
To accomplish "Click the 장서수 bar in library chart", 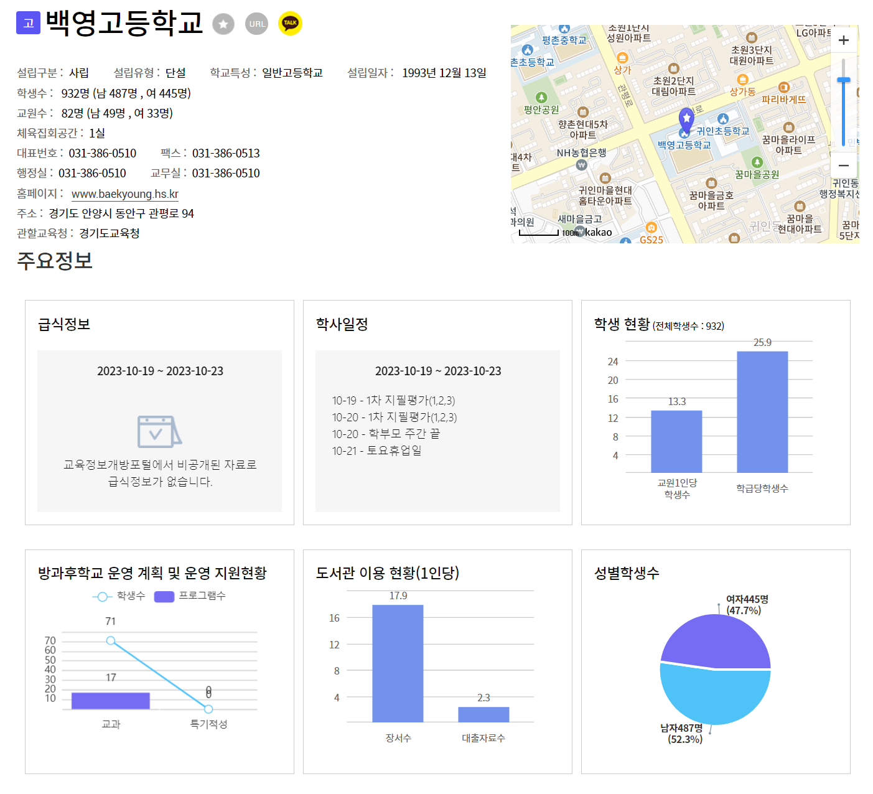I will click(398, 663).
